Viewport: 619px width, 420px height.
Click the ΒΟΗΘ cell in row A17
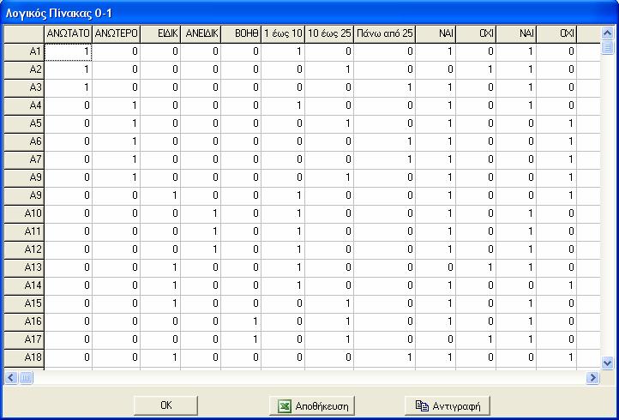coord(241,340)
